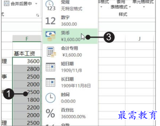Select the 长日期 long date option
The image size is (160, 126).
(x=70, y=82)
